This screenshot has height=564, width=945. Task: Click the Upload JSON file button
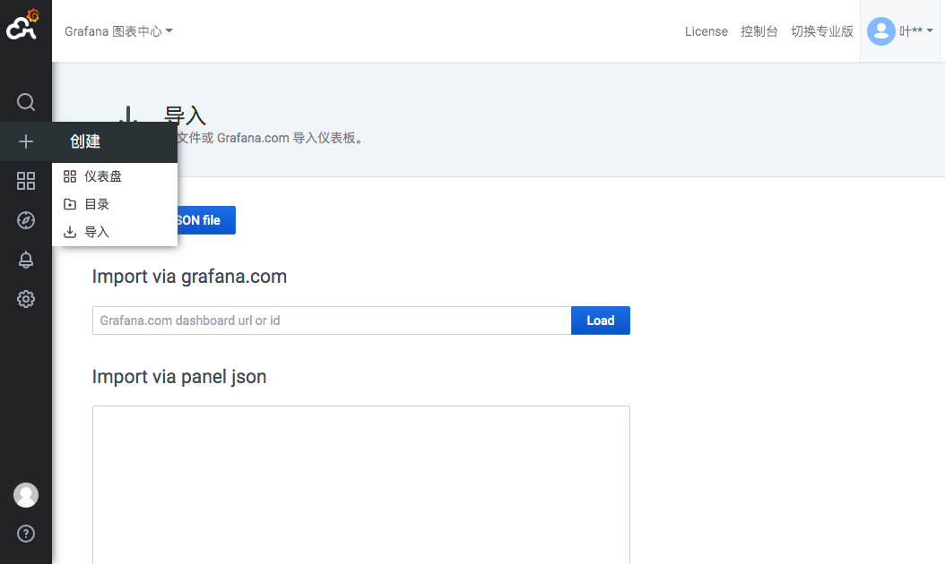coord(205,220)
